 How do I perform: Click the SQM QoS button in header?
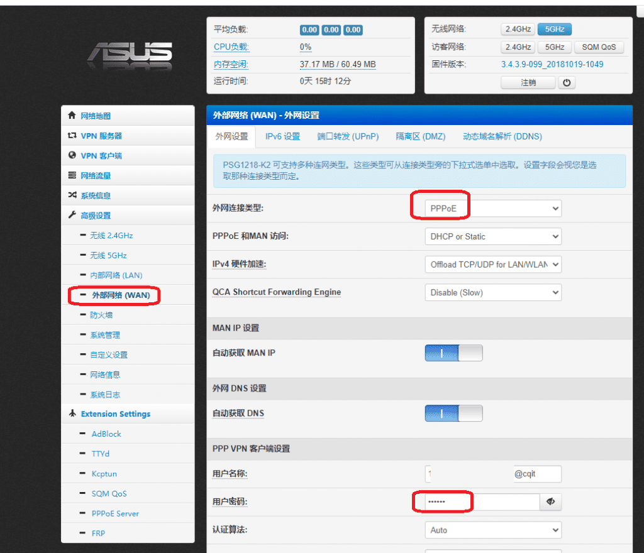click(599, 47)
